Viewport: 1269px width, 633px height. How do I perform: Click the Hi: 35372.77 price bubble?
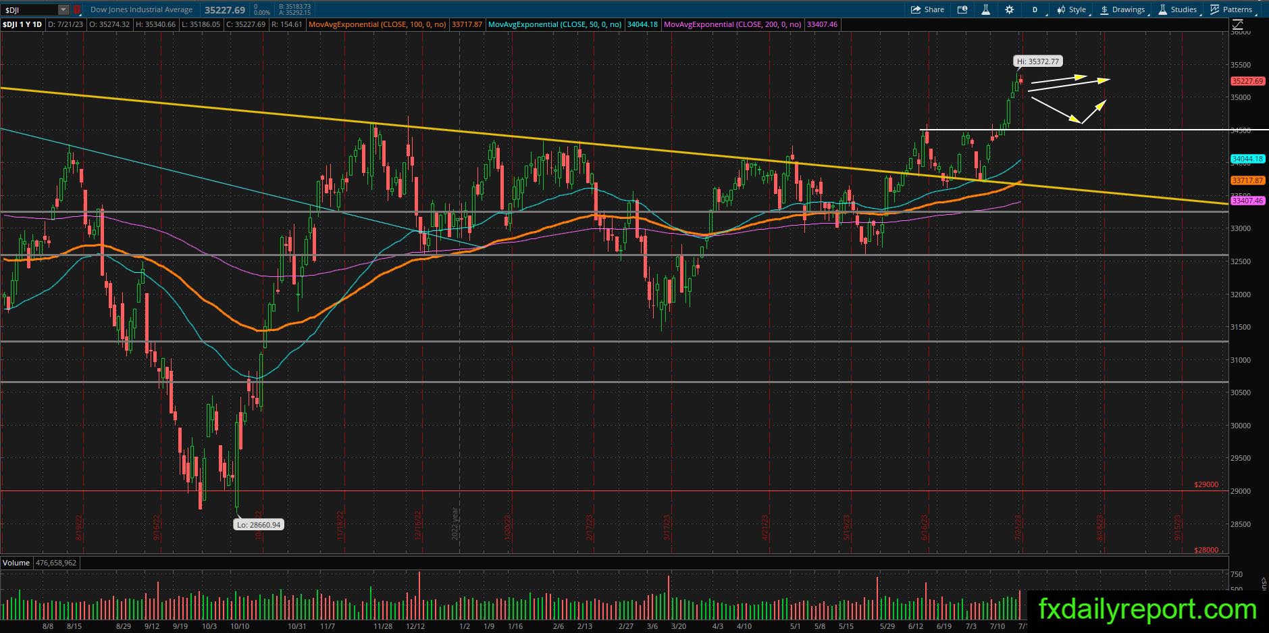[x=1039, y=61]
